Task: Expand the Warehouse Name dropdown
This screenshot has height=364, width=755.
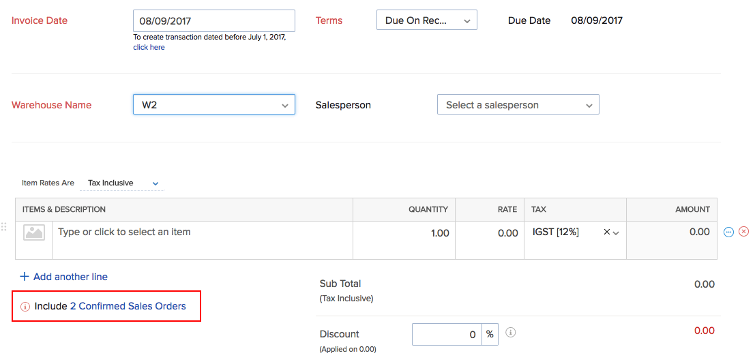Action: coord(213,105)
